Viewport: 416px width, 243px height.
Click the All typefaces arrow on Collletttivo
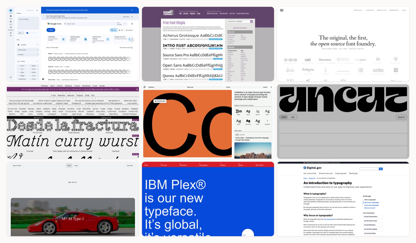(267, 121)
